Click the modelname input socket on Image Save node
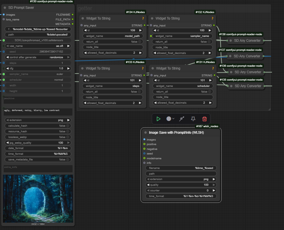 (144, 158)
